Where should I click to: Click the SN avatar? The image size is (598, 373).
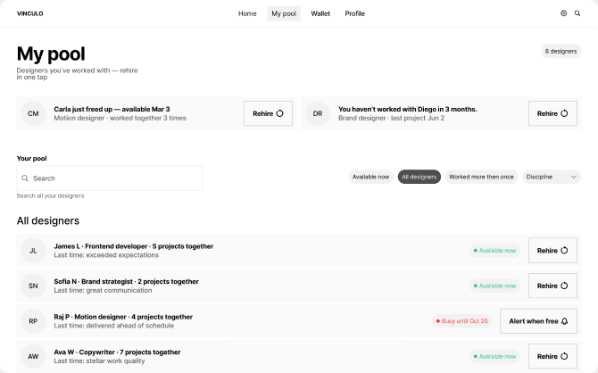(33, 286)
